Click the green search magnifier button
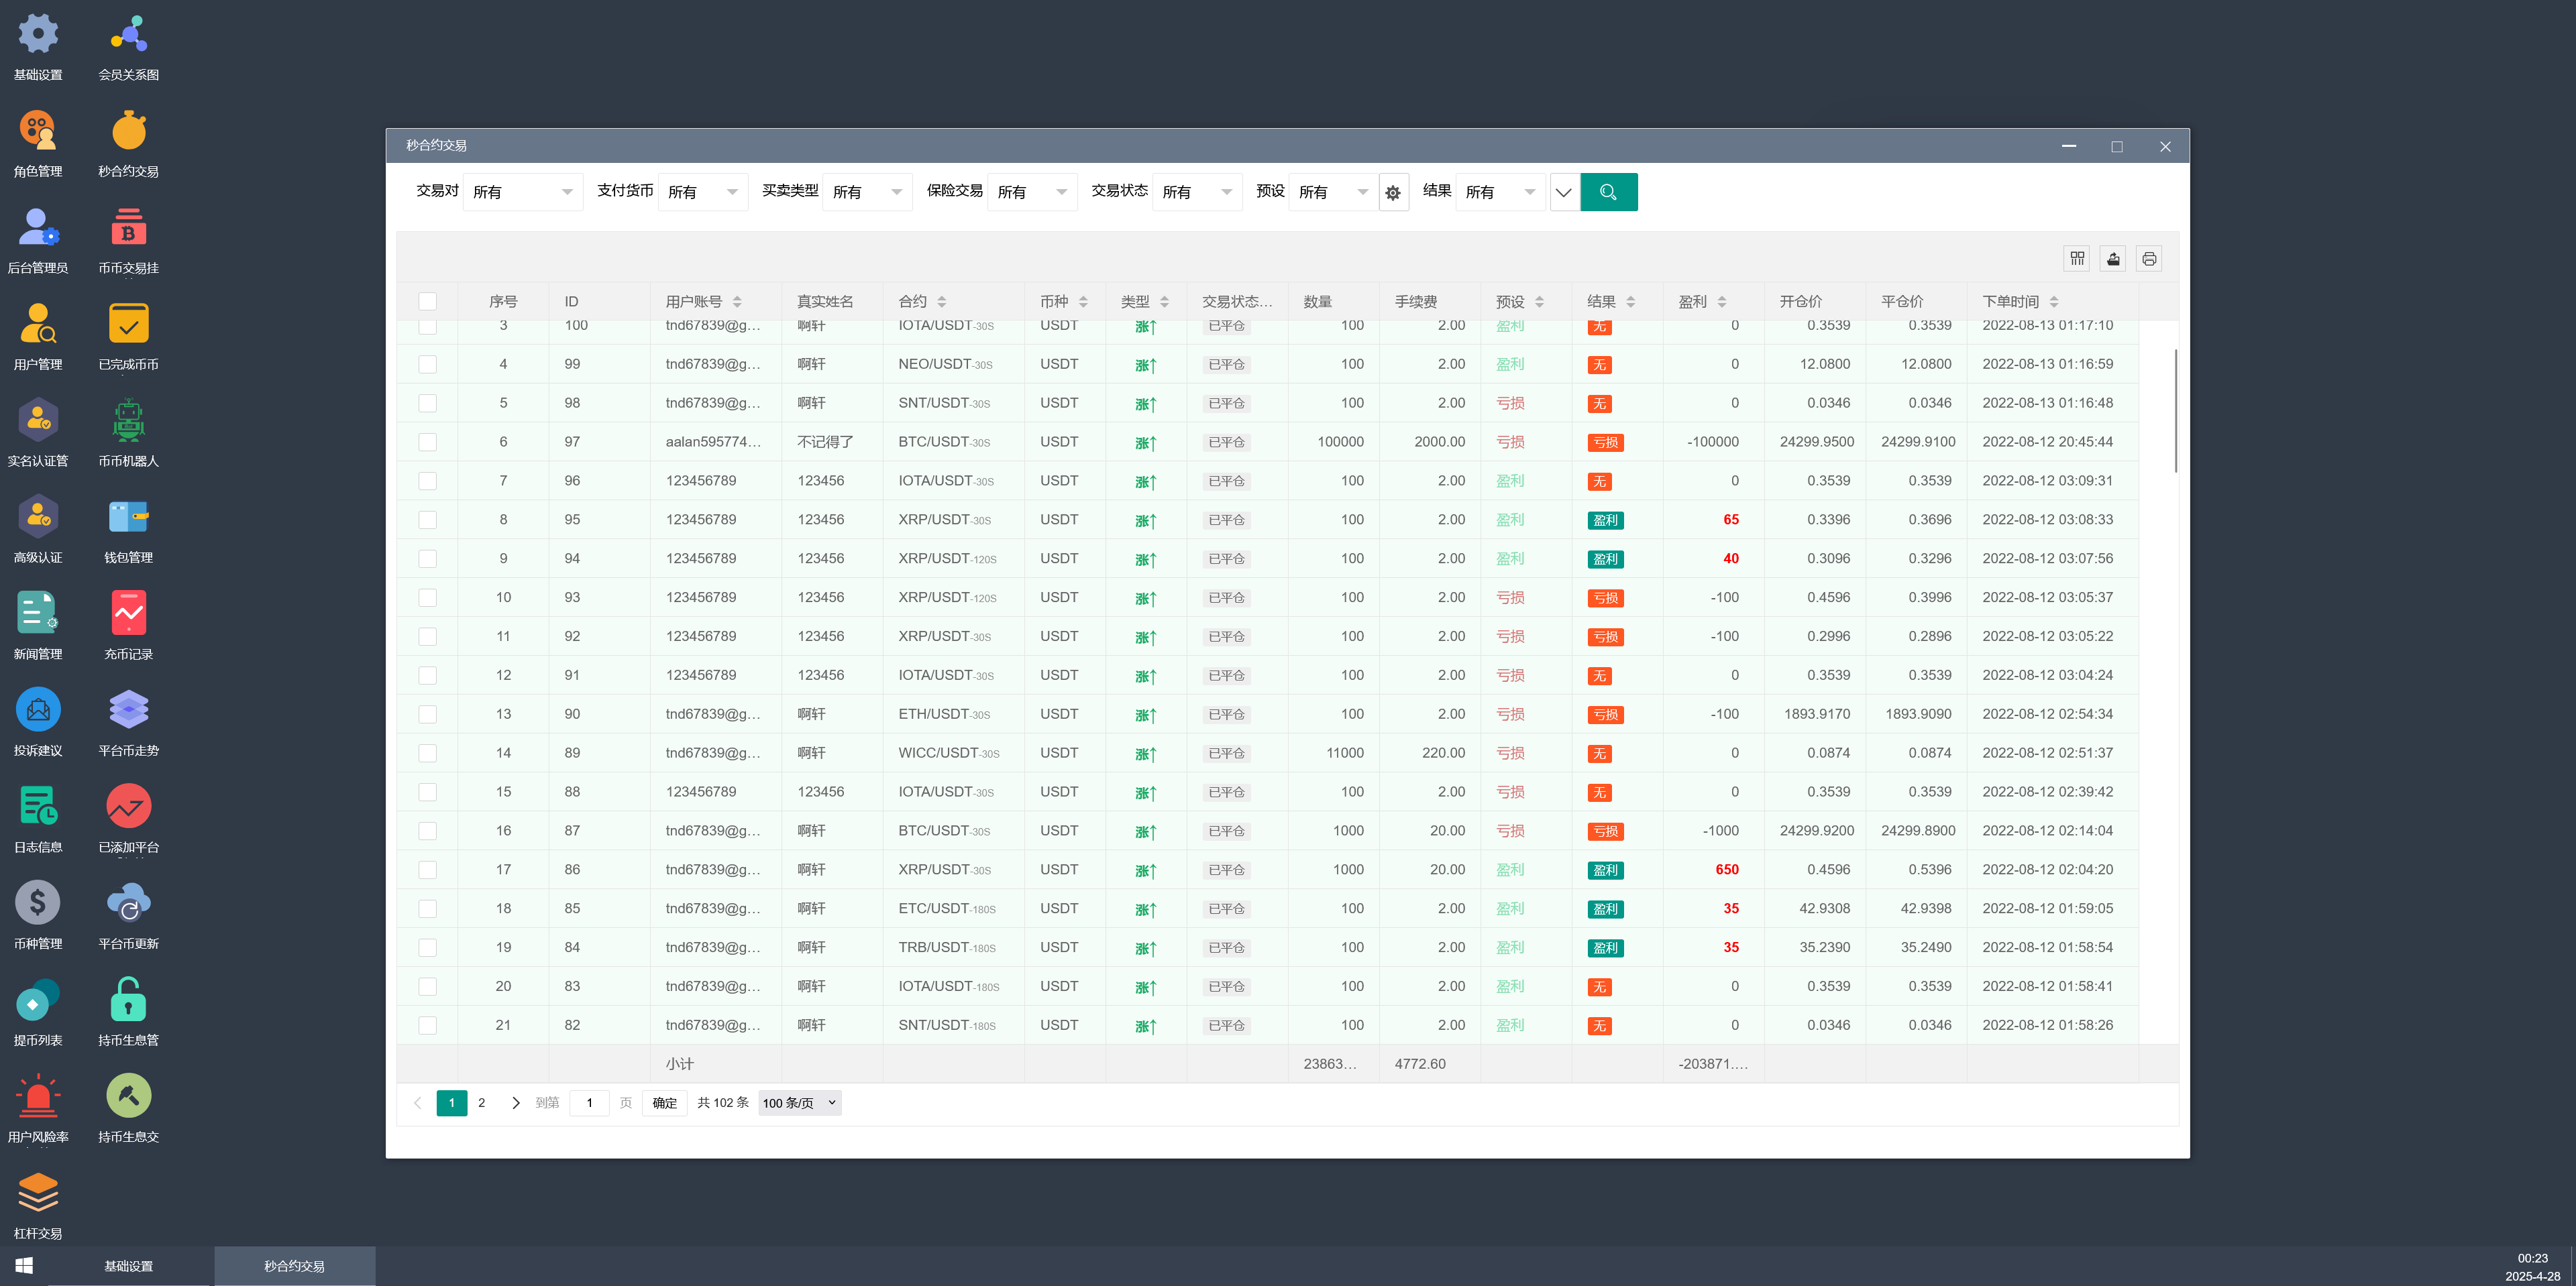Viewport: 2576px width, 1286px height. click(1608, 192)
